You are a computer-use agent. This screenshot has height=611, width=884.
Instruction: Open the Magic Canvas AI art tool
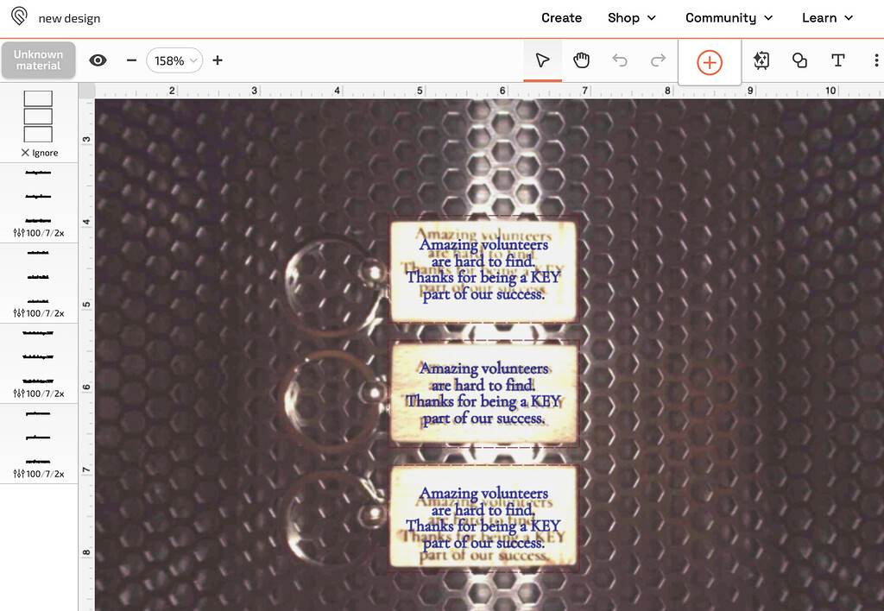pyautogui.click(x=761, y=61)
